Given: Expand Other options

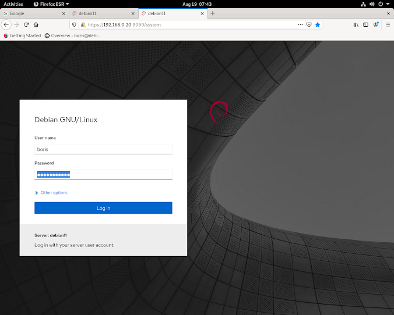Looking at the screenshot, I should pos(51,193).
